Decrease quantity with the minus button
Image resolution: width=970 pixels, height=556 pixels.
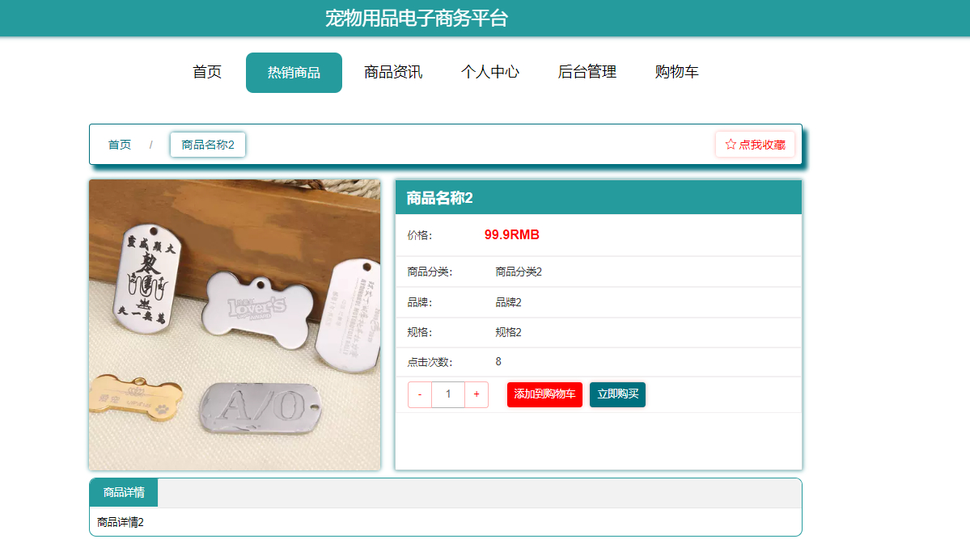[419, 394]
